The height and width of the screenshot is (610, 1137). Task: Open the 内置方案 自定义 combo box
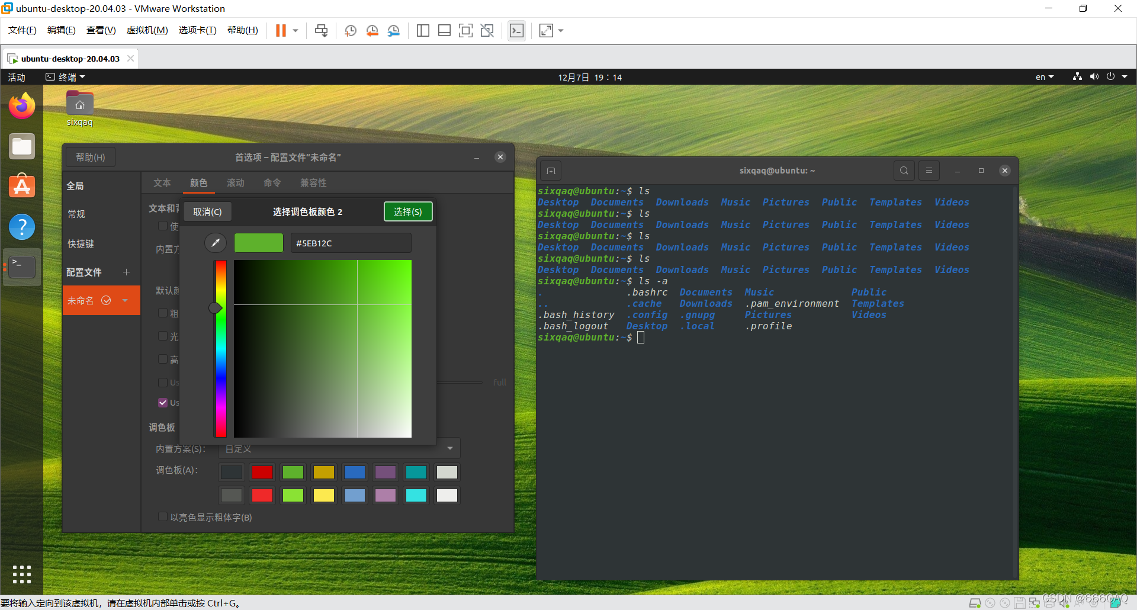339,449
